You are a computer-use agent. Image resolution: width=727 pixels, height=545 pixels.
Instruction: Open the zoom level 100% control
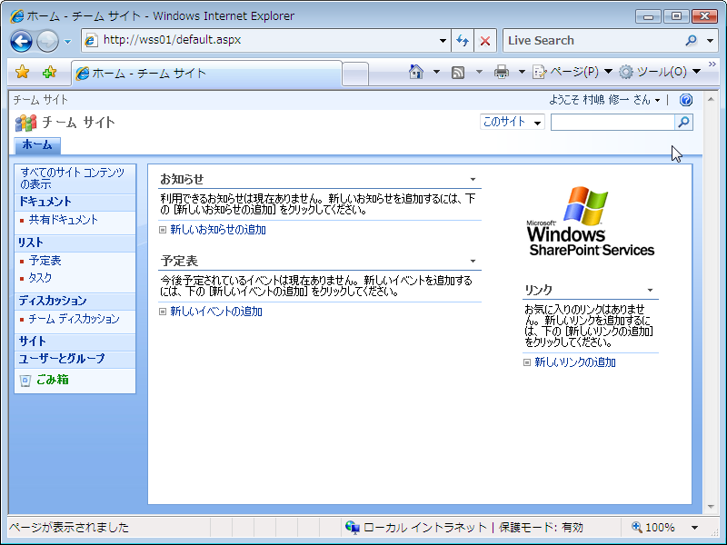point(665,527)
